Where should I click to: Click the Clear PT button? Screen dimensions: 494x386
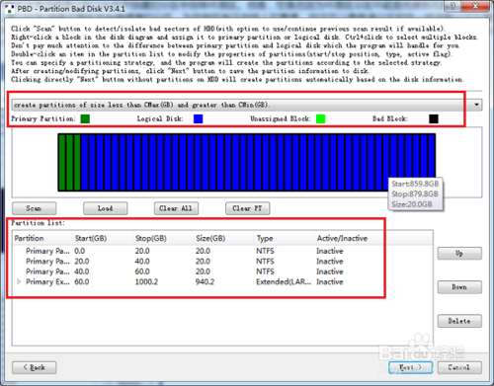click(x=248, y=208)
